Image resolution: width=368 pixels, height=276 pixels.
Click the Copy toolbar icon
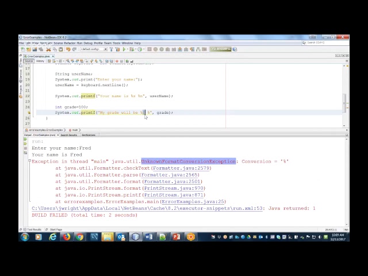(x=55, y=49)
